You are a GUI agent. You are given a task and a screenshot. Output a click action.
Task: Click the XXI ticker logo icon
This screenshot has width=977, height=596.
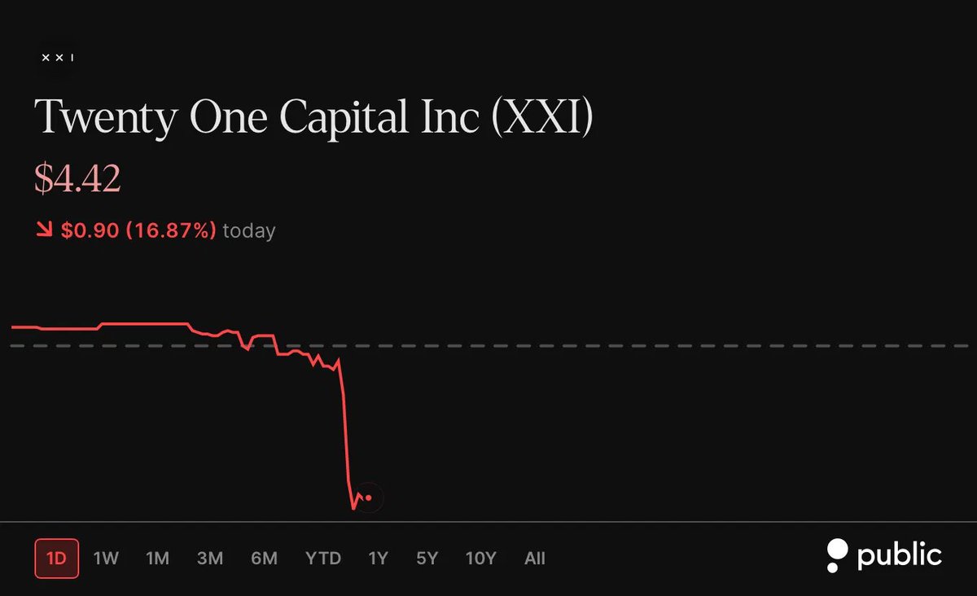(x=58, y=58)
